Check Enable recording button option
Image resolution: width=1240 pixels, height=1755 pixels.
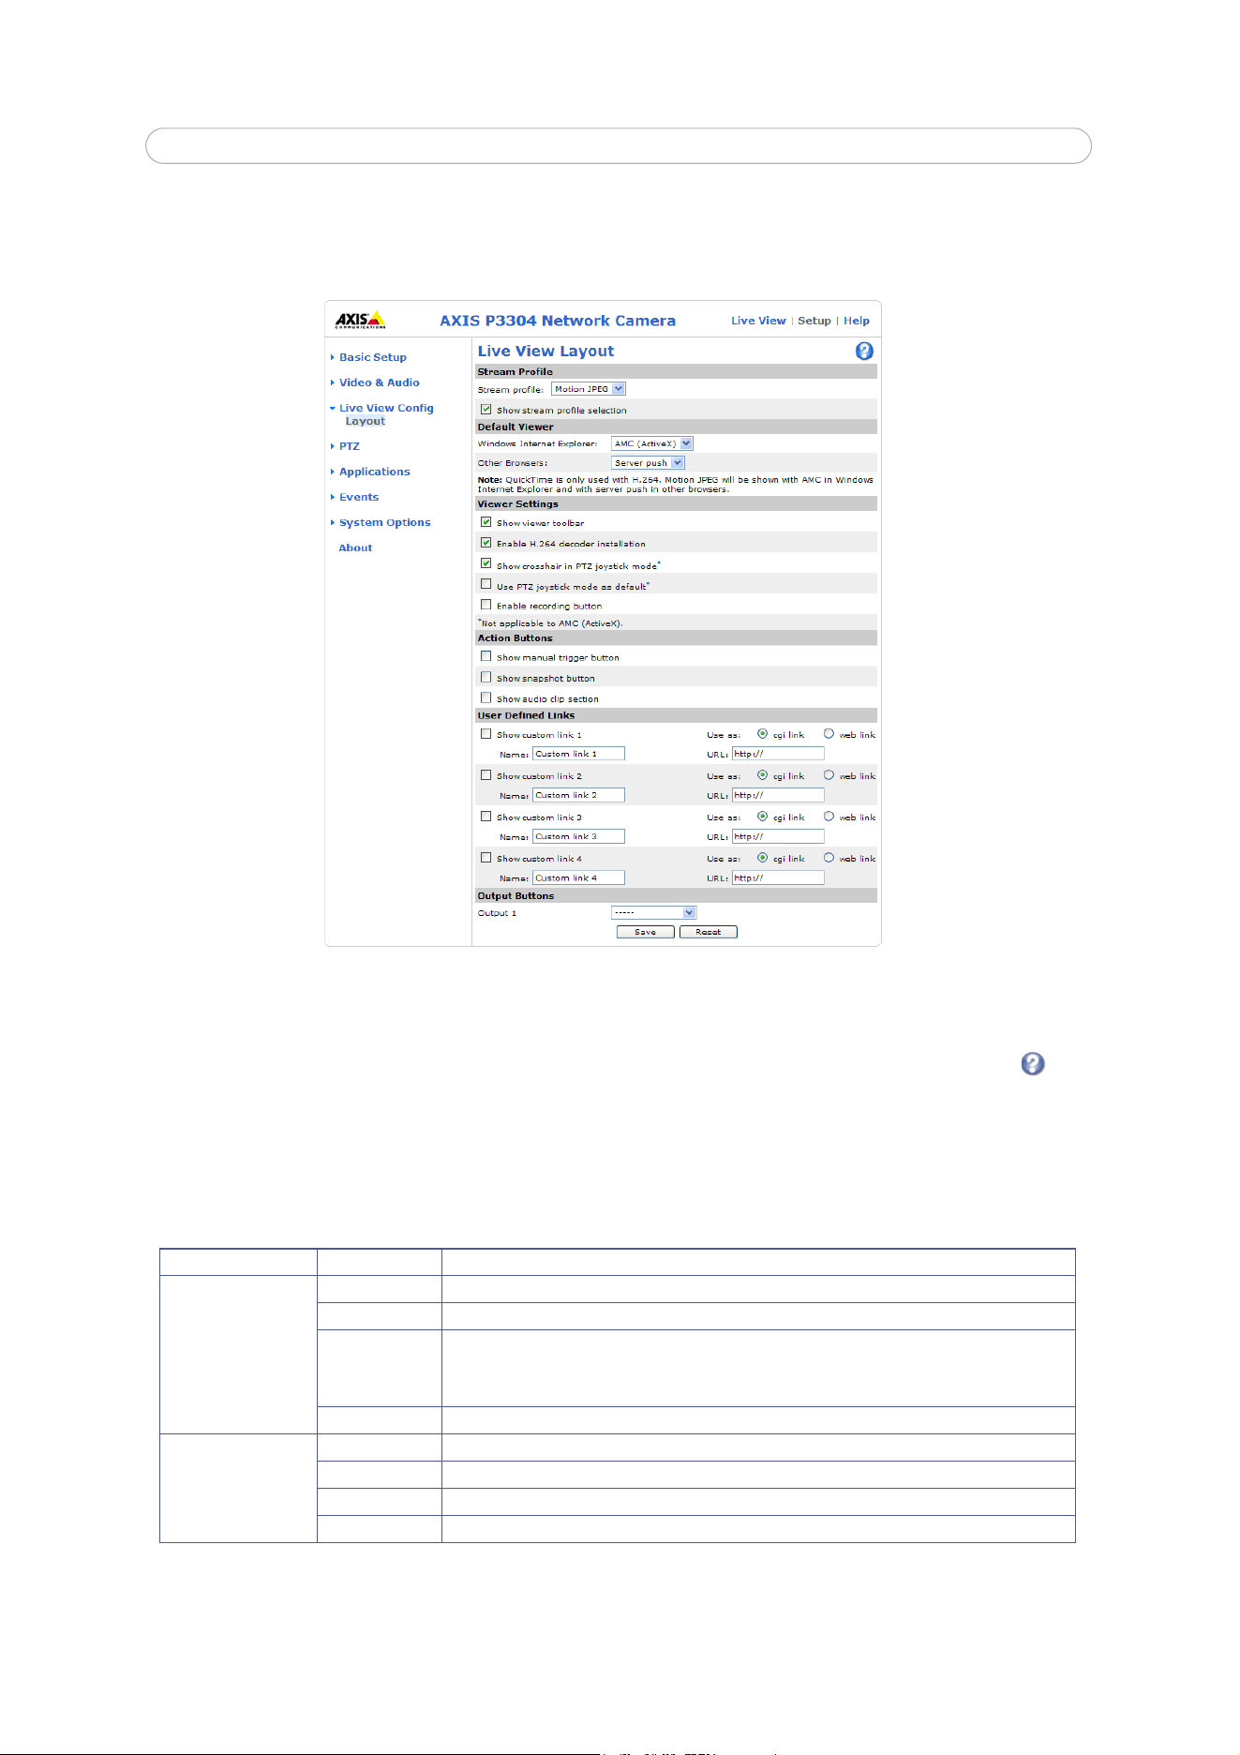click(x=486, y=605)
